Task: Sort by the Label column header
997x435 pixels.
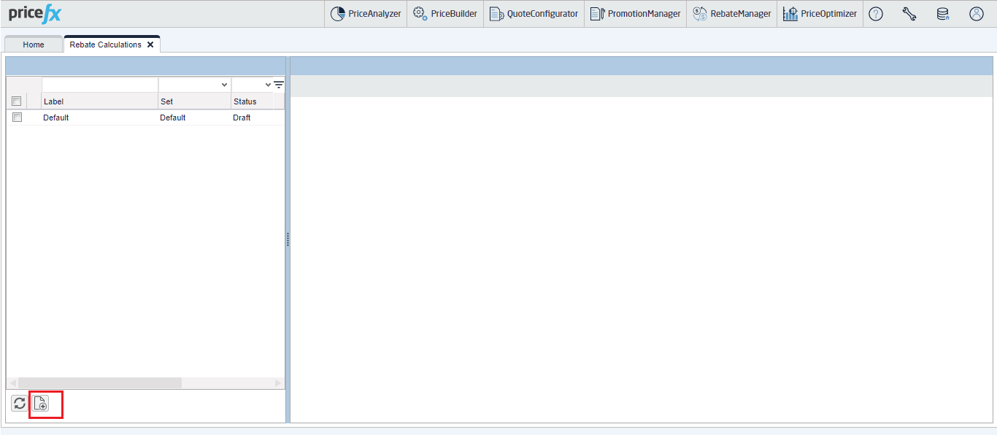Action: [x=99, y=101]
